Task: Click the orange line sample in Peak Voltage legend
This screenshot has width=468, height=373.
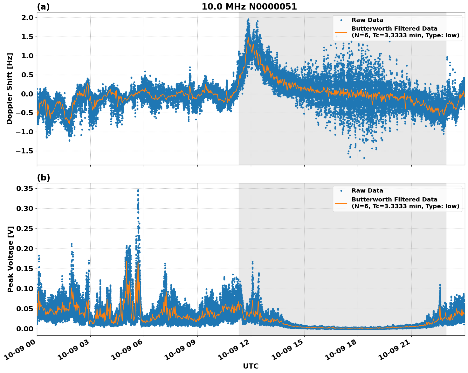Action: coord(341,203)
